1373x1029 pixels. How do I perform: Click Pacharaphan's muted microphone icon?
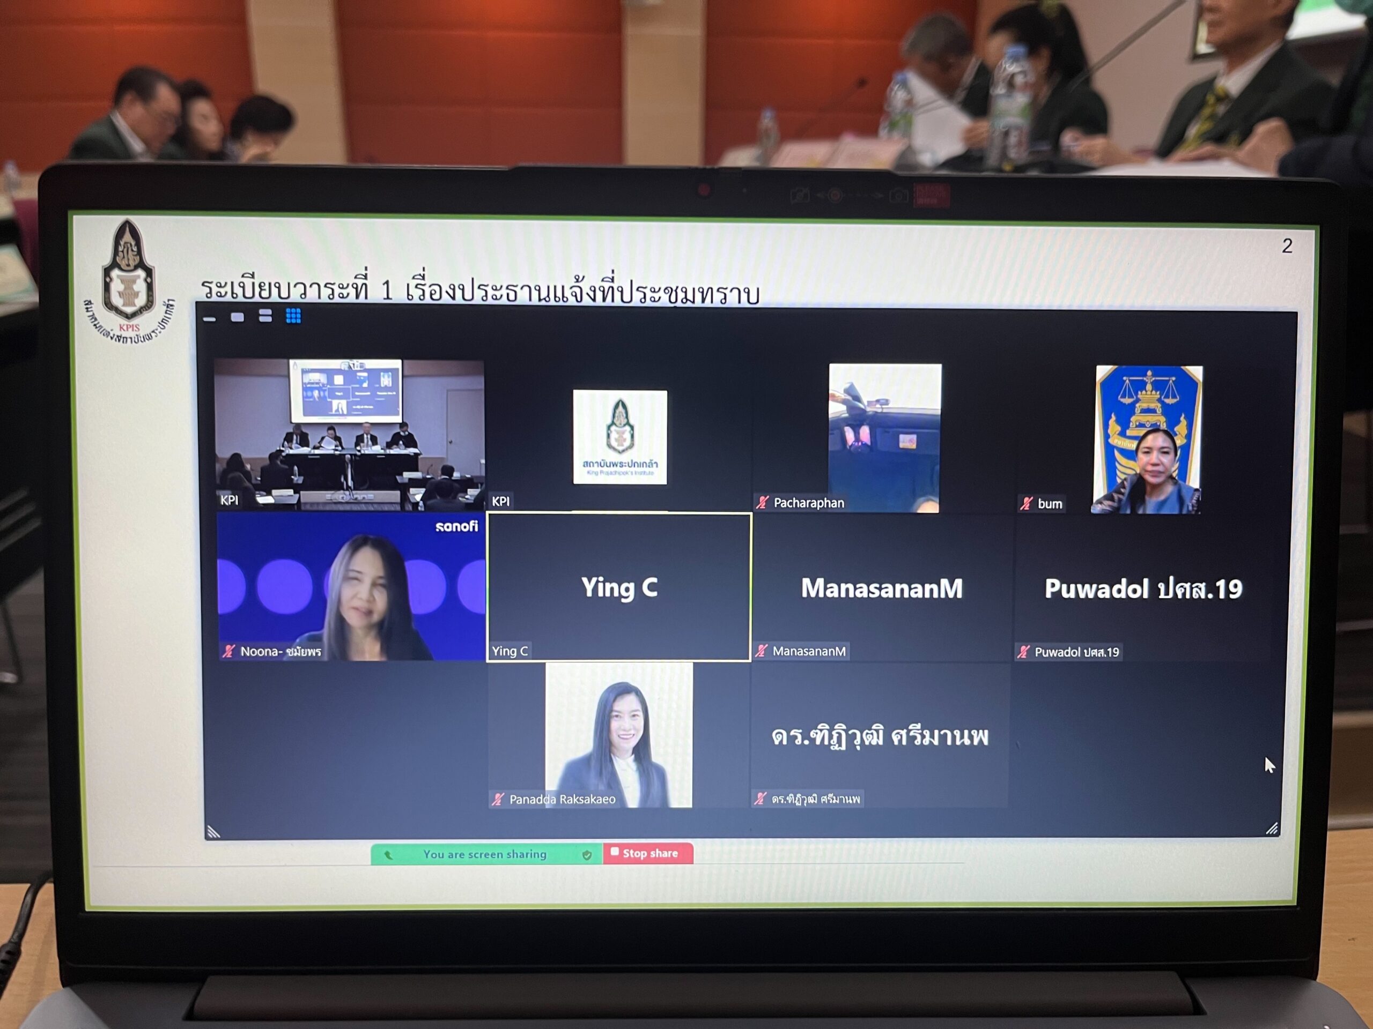[x=763, y=502]
